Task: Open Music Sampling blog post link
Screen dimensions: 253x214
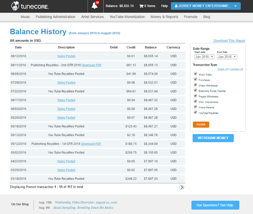Action: coord(83,208)
